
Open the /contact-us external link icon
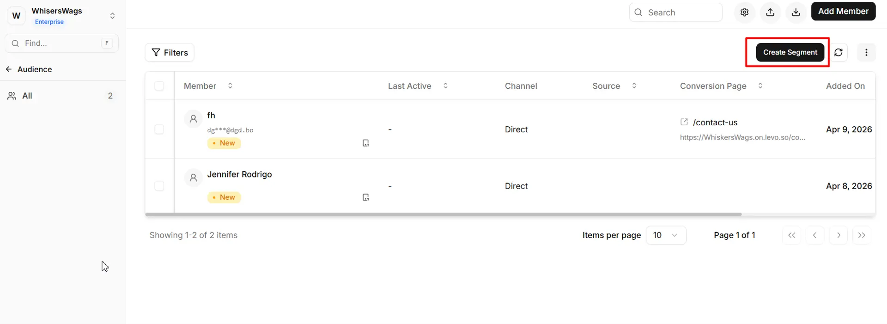pyautogui.click(x=684, y=122)
